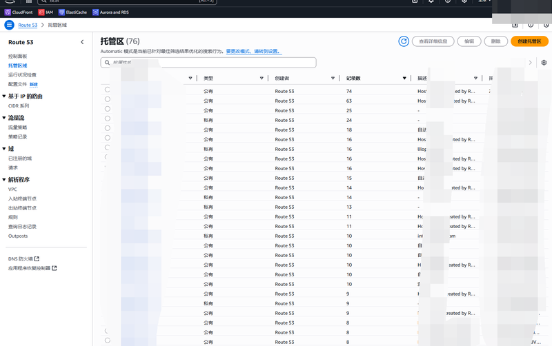Viewport: 552px width, 346px height.
Task: Open the Aurora and RDS shortcut
Action: pos(111,12)
